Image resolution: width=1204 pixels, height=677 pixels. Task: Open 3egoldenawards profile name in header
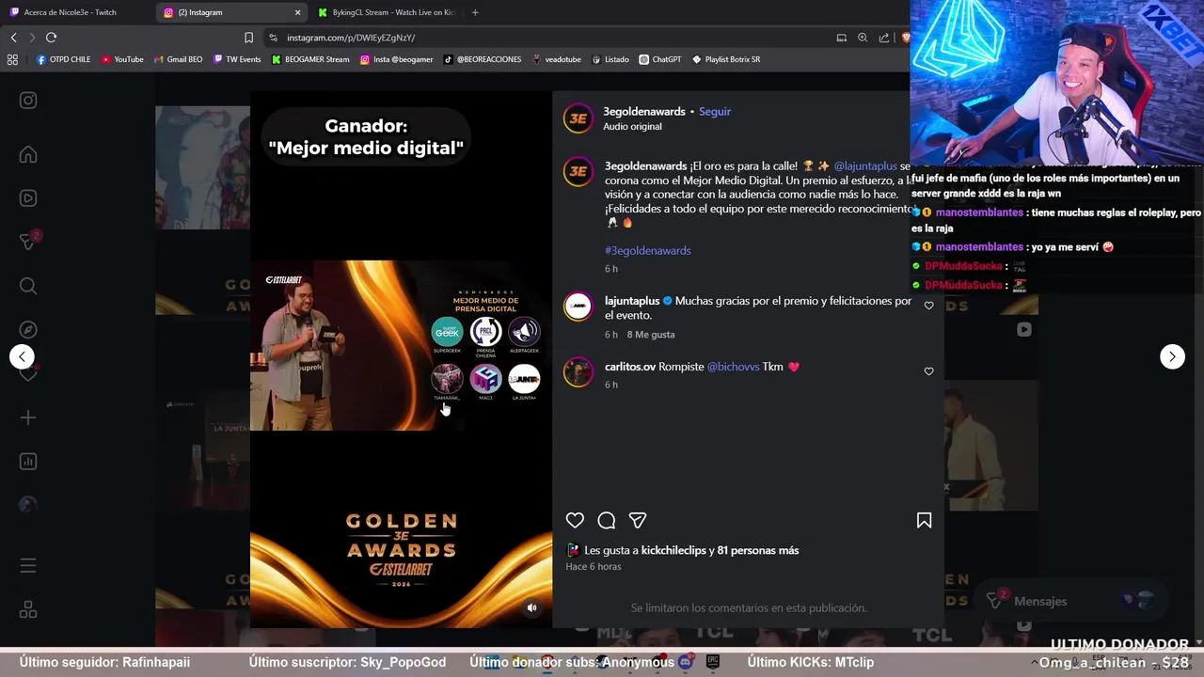click(644, 111)
